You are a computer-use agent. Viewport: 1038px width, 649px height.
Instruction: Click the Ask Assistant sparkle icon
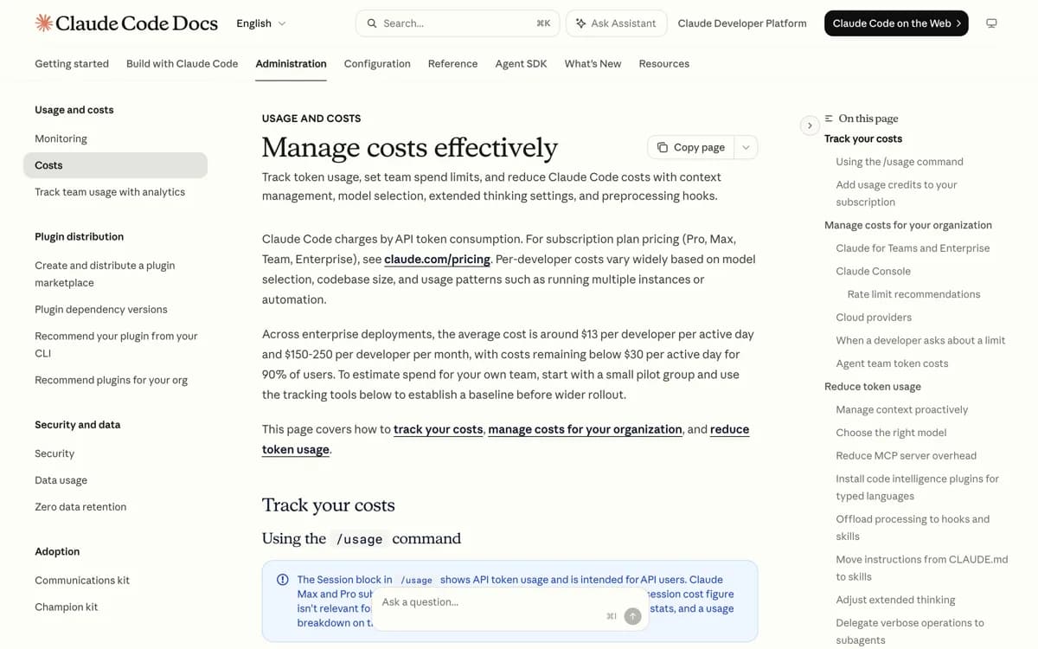[580, 23]
